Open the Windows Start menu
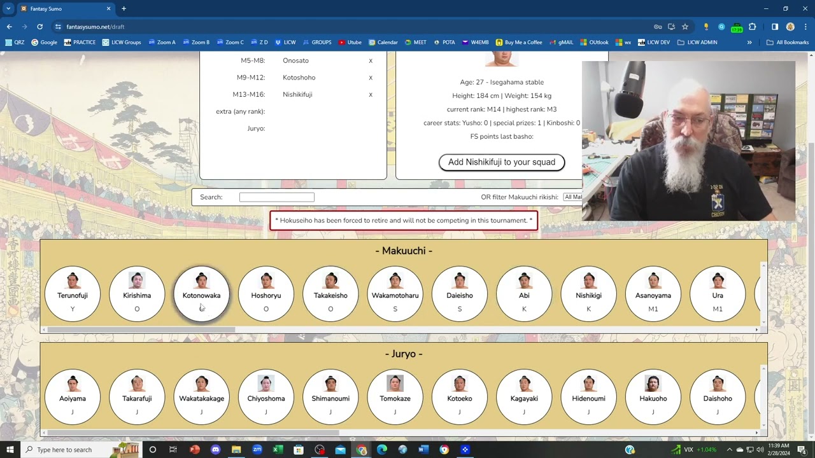Image resolution: width=815 pixels, height=458 pixels. point(10,450)
